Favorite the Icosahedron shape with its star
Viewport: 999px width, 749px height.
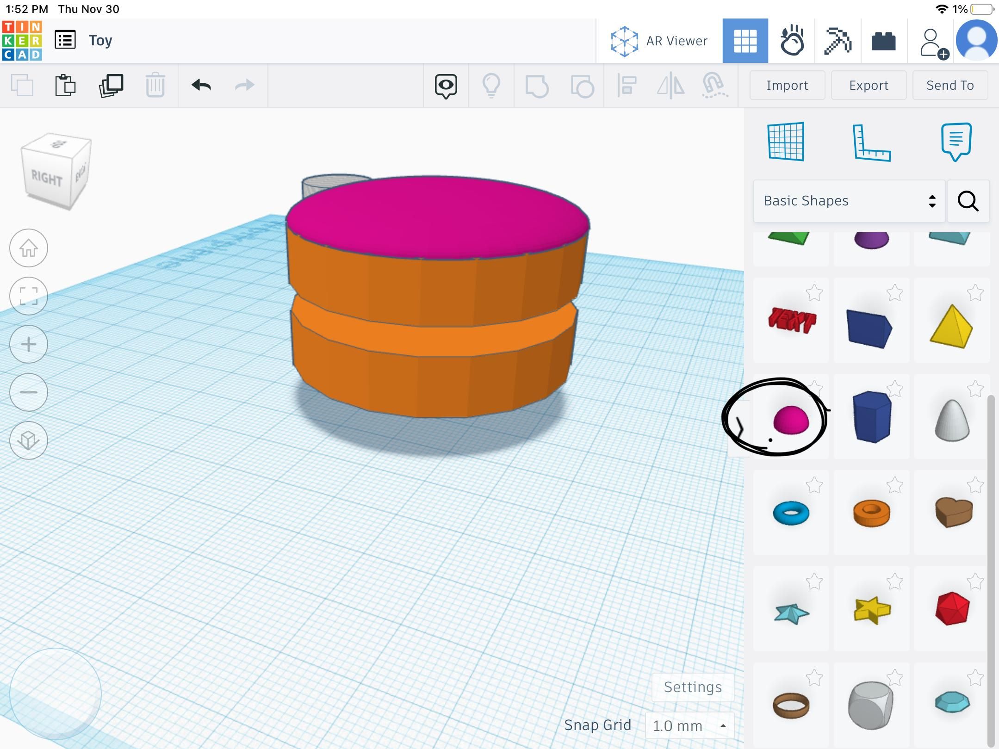click(x=975, y=581)
